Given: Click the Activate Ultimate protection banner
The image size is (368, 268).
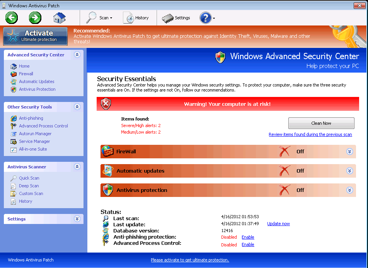Looking at the screenshot, I should pos(35,36).
